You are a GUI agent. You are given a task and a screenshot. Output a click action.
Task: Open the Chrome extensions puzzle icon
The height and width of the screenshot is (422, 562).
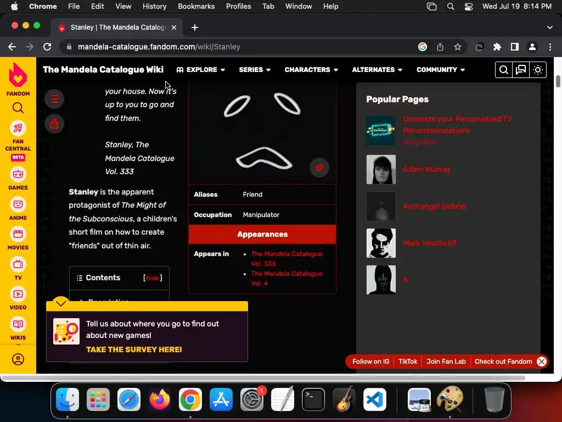click(497, 47)
